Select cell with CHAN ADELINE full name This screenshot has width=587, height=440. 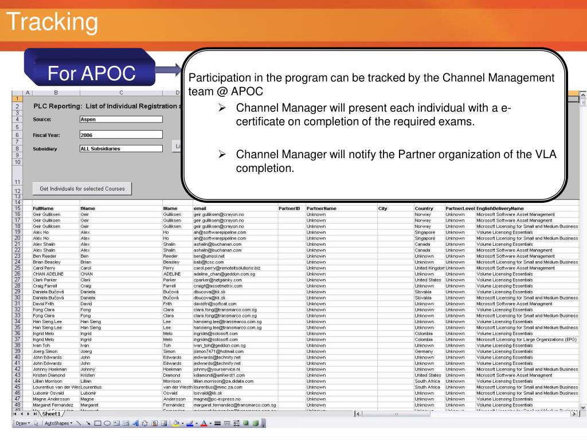tap(56, 274)
